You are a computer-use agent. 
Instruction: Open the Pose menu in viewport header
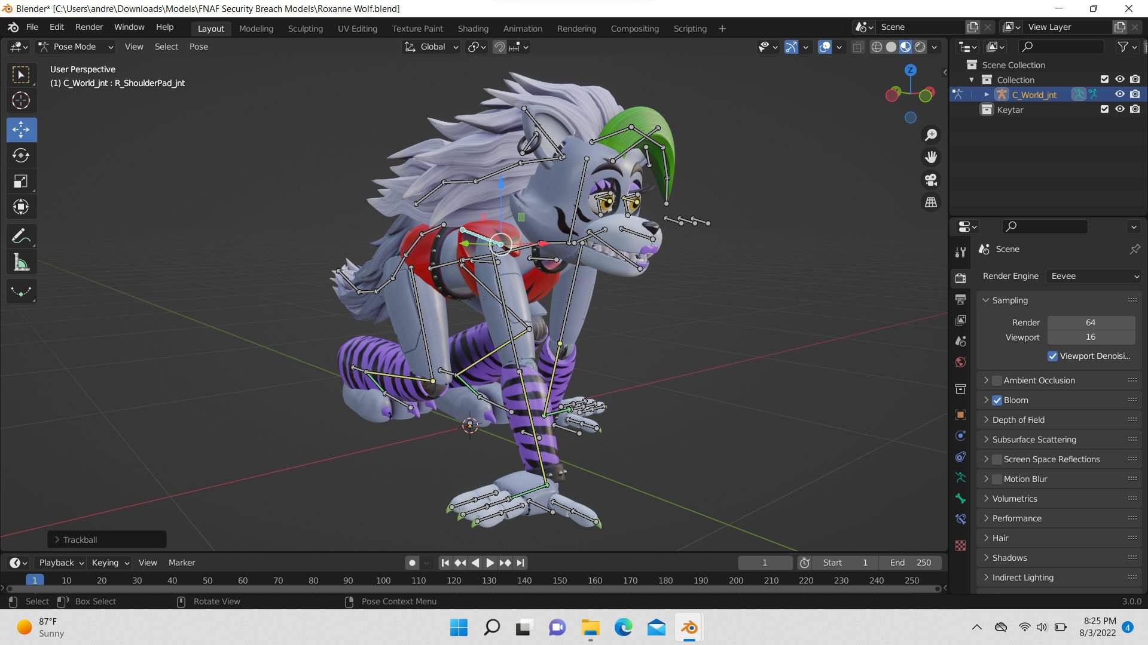[x=199, y=47]
